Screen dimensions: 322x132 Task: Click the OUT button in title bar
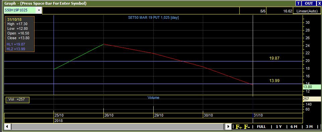[x=309, y=3]
